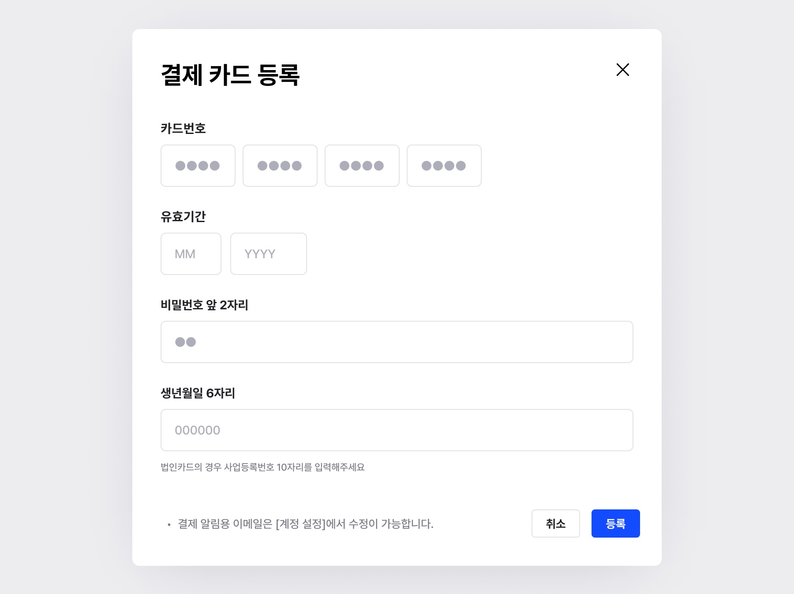Click the MM expiry month field
The width and height of the screenshot is (794, 594).
(x=191, y=254)
